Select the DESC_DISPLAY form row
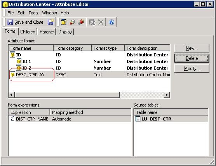This screenshot has width=216, height=166. (89, 75)
